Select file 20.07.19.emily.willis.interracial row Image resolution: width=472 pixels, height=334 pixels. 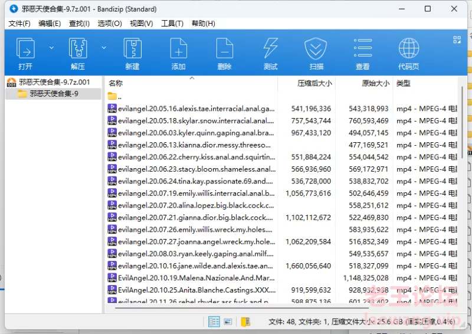pyautogui.click(x=282, y=193)
